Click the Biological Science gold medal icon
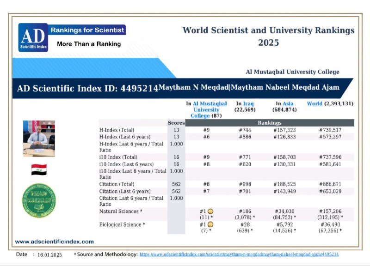This screenshot has height=266, width=370. click(x=210, y=224)
